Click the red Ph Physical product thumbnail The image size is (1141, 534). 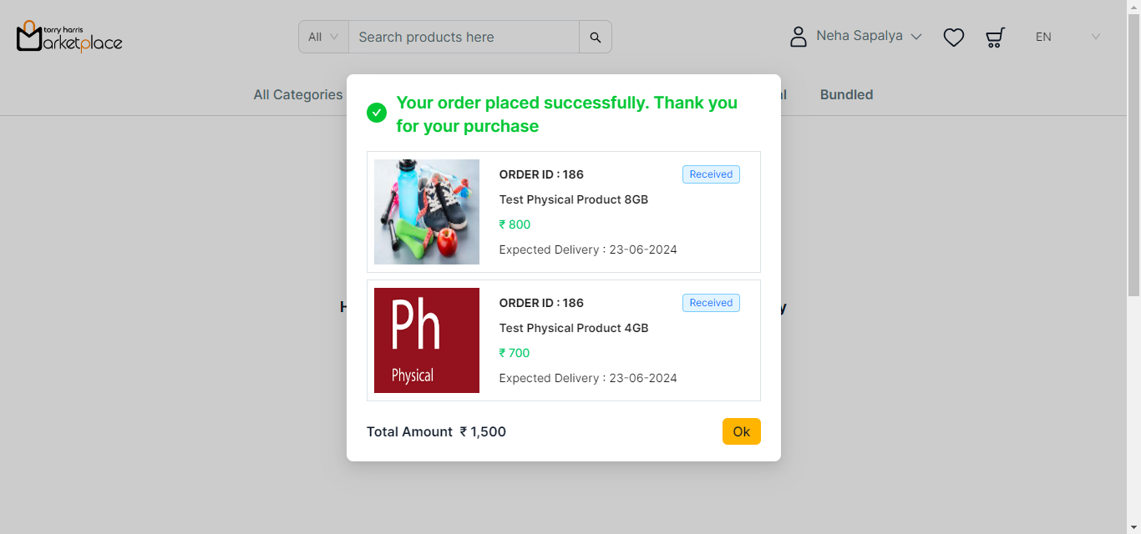[x=427, y=340]
